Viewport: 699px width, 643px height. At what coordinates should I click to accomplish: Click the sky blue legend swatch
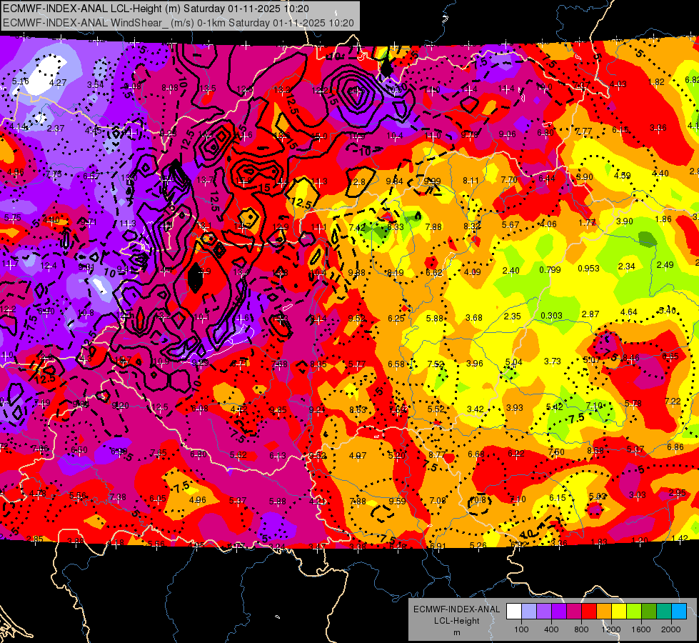[x=679, y=612]
